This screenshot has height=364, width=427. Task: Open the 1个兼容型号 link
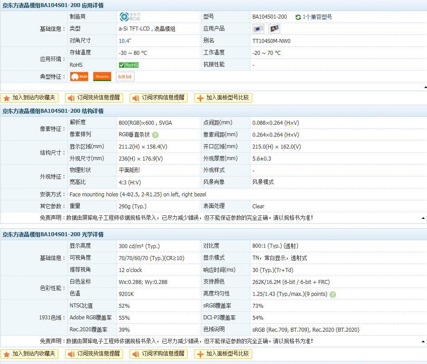coord(317,17)
